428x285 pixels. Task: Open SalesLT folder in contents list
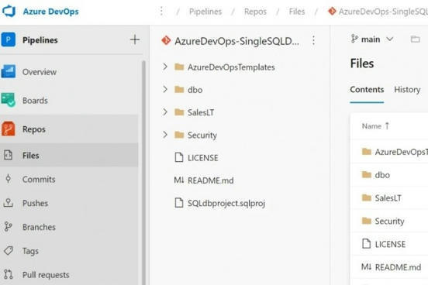tap(388, 198)
